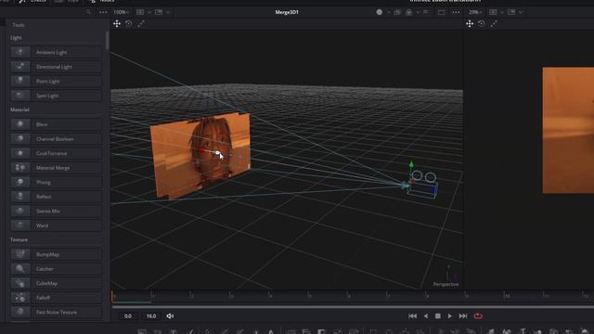Viewport: 594px width, 334px height.
Task: Toggle red loop playback button
Action: pos(478,315)
